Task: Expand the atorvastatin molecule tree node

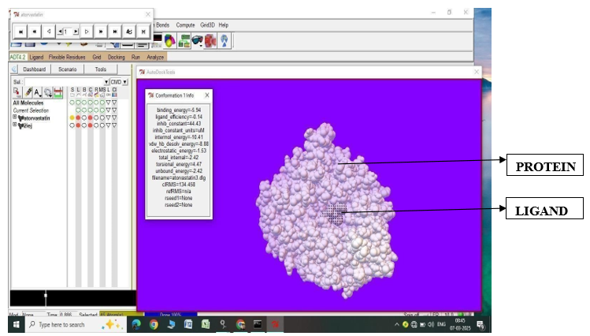Action: click(x=14, y=118)
